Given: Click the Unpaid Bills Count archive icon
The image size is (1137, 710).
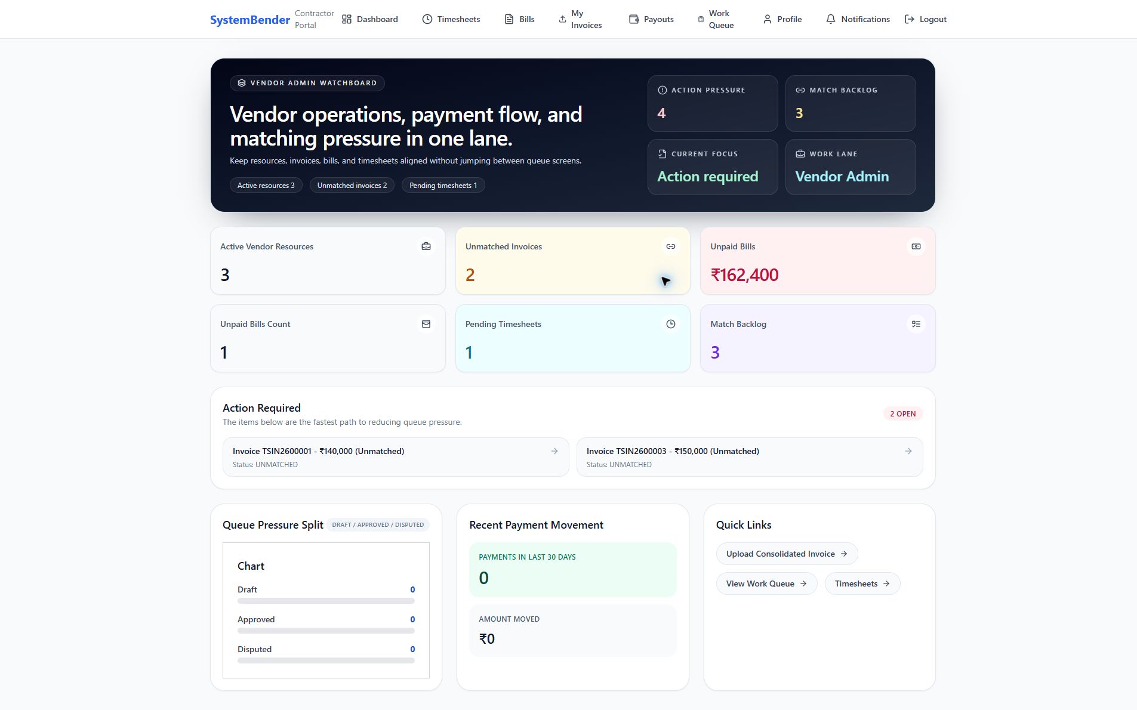Looking at the screenshot, I should pos(426,324).
